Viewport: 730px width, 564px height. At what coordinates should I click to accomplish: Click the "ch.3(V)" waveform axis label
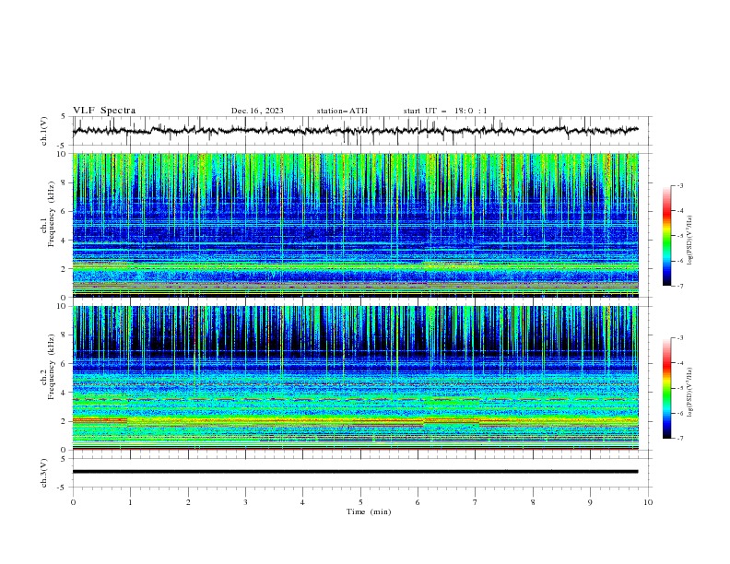(43, 473)
